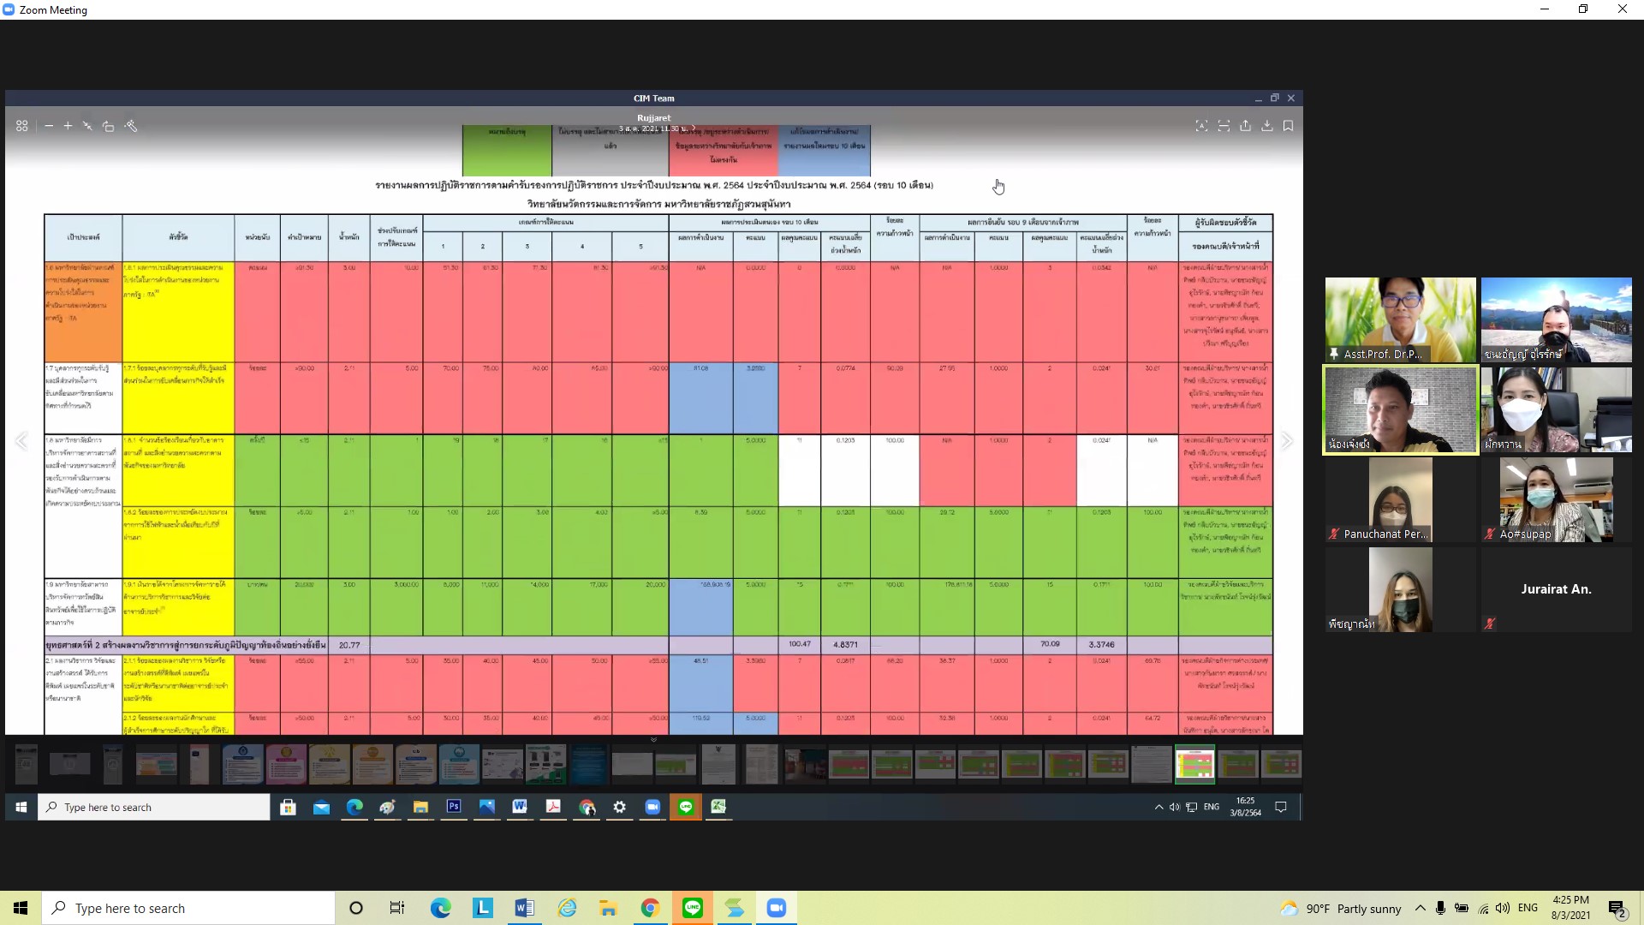
Task: Zoom in with the plus icon
Action: [x=68, y=126]
